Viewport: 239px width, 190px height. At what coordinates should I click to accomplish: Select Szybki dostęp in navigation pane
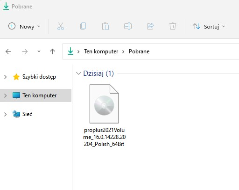click(39, 77)
